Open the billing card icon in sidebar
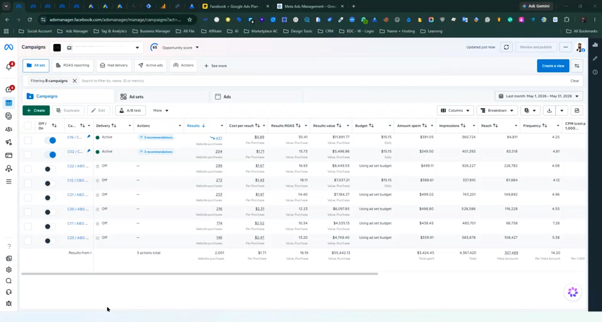The image size is (602, 322). click(x=9, y=155)
